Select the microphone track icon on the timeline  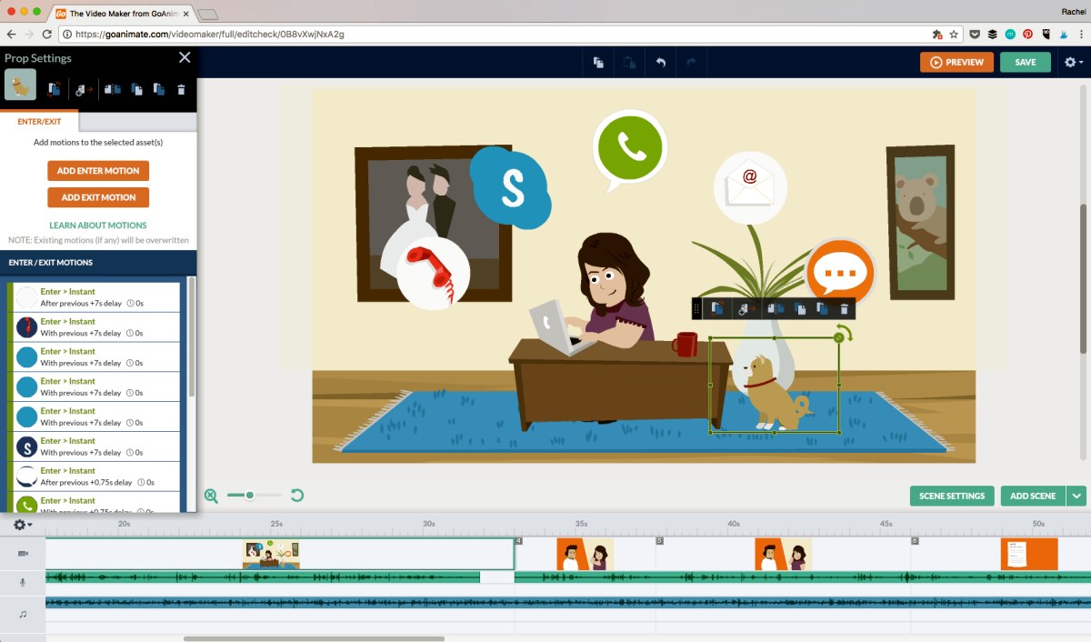click(x=20, y=582)
